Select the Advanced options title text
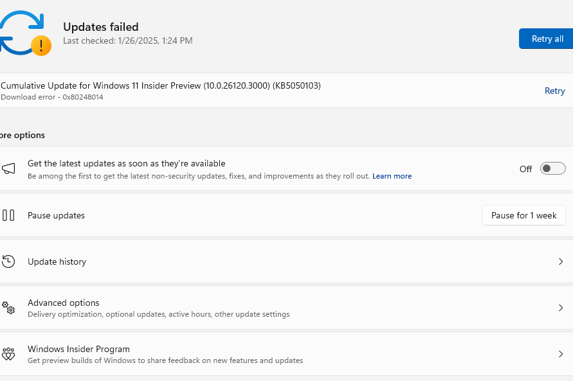The height and width of the screenshot is (381, 573). [63, 303]
